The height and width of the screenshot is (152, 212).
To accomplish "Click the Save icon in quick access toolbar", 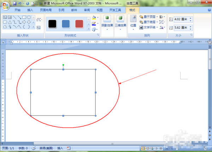I will 14,4.
